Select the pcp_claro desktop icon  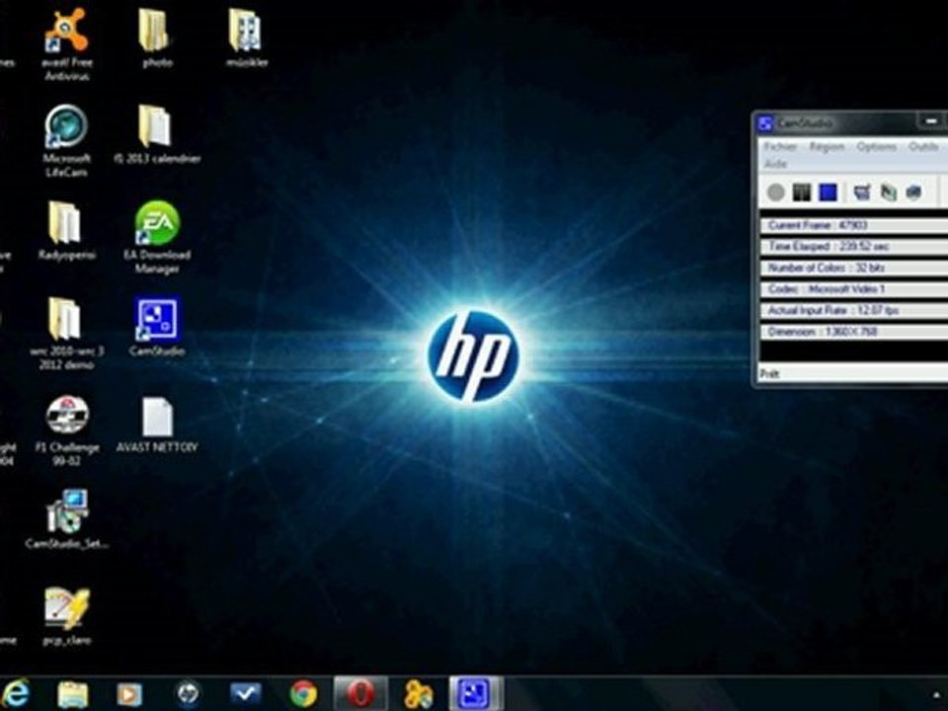click(x=66, y=616)
